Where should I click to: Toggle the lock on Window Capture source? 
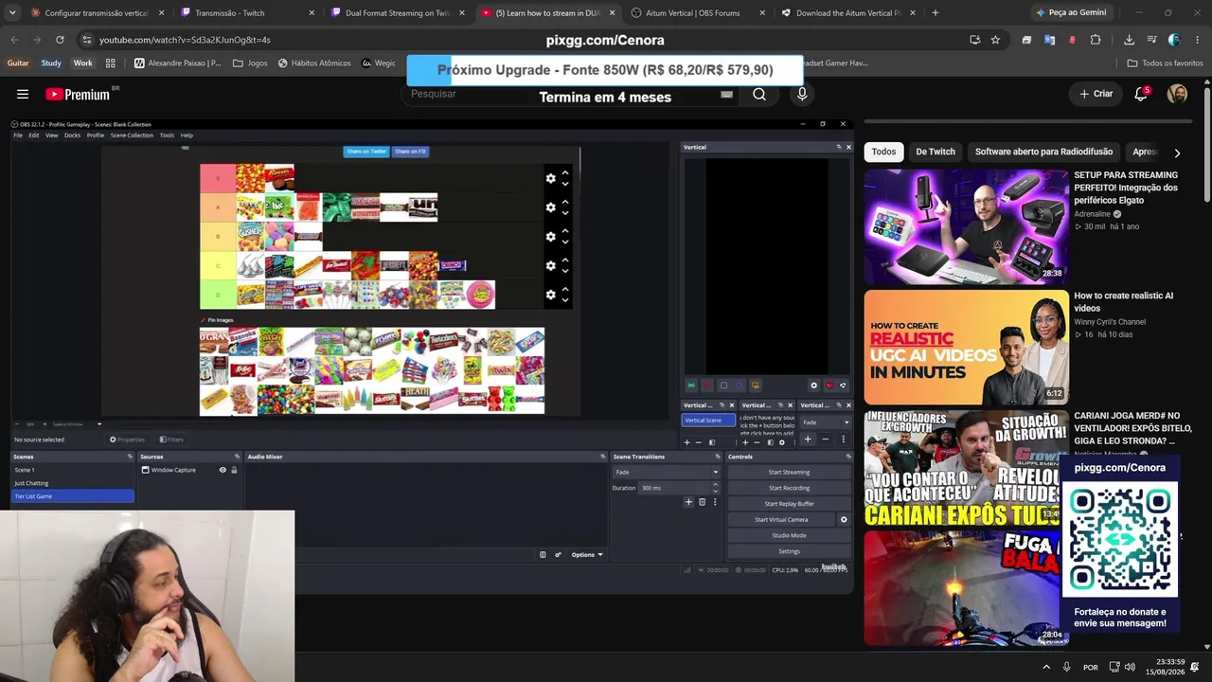point(234,470)
